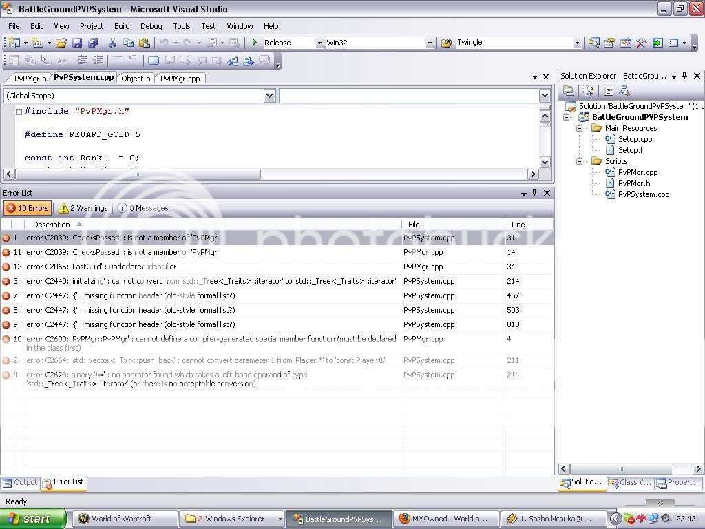Switch to the Object.h editor tab

(x=136, y=79)
